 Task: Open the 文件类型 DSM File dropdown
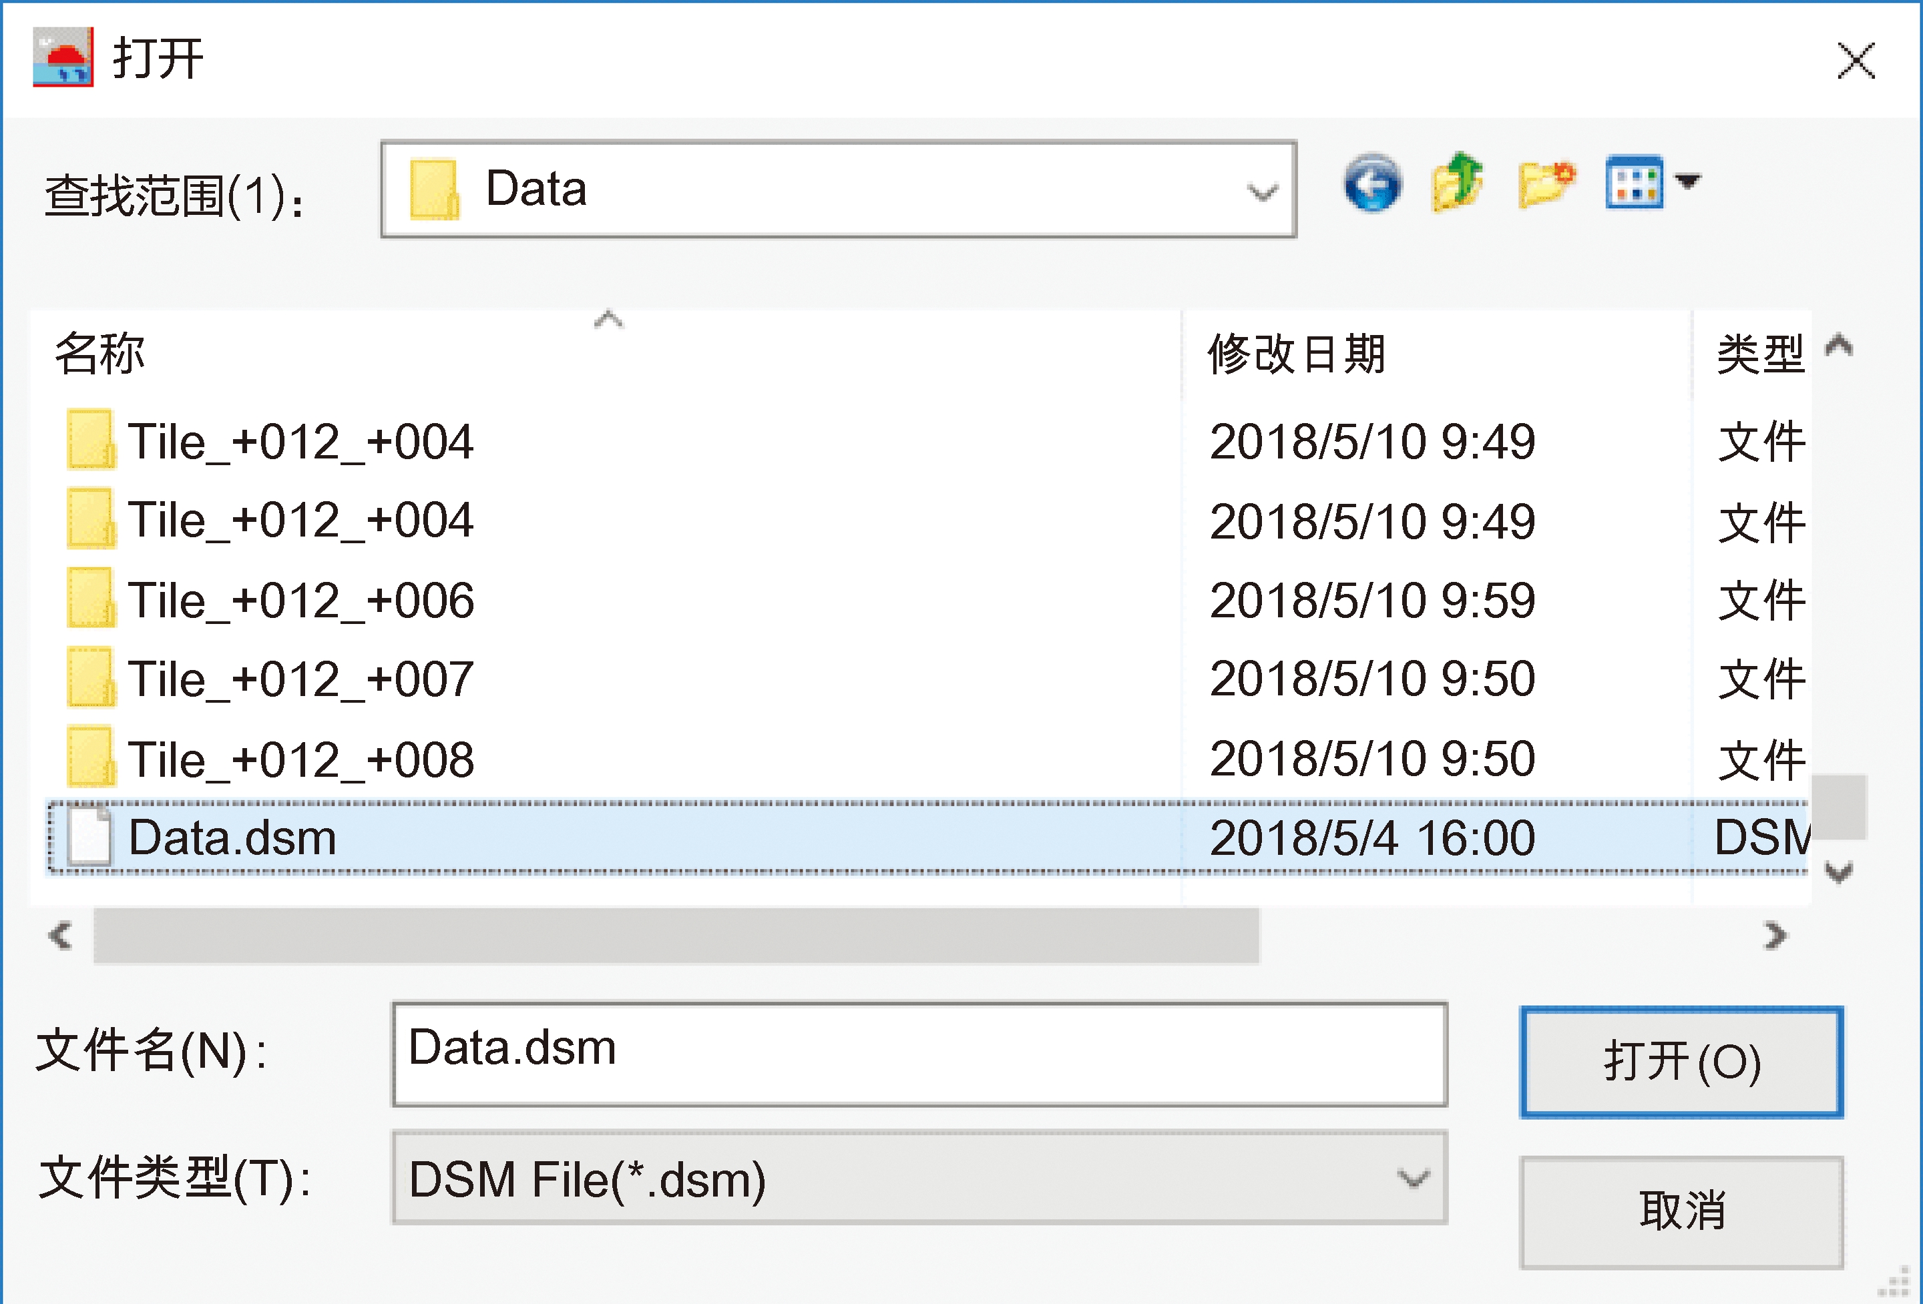tap(919, 1177)
